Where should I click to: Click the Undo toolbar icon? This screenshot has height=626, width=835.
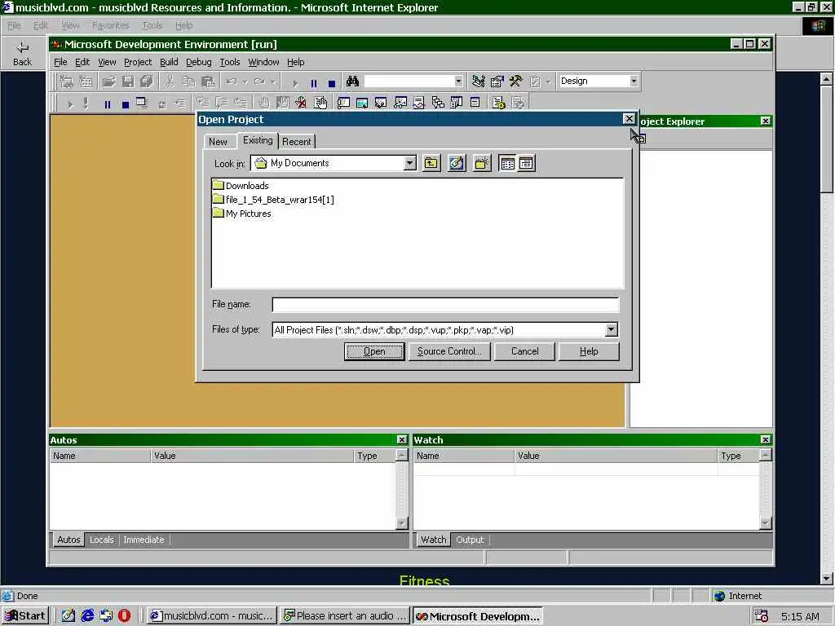pyautogui.click(x=231, y=82)
